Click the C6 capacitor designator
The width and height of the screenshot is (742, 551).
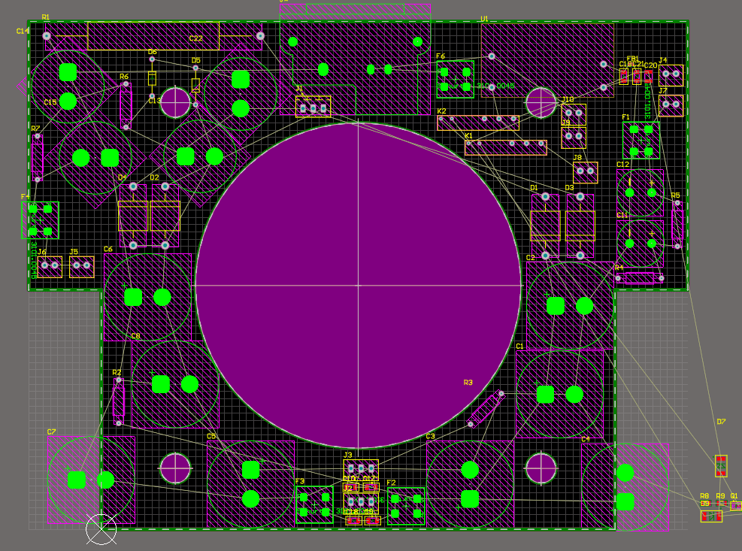(x=108, y=249)
